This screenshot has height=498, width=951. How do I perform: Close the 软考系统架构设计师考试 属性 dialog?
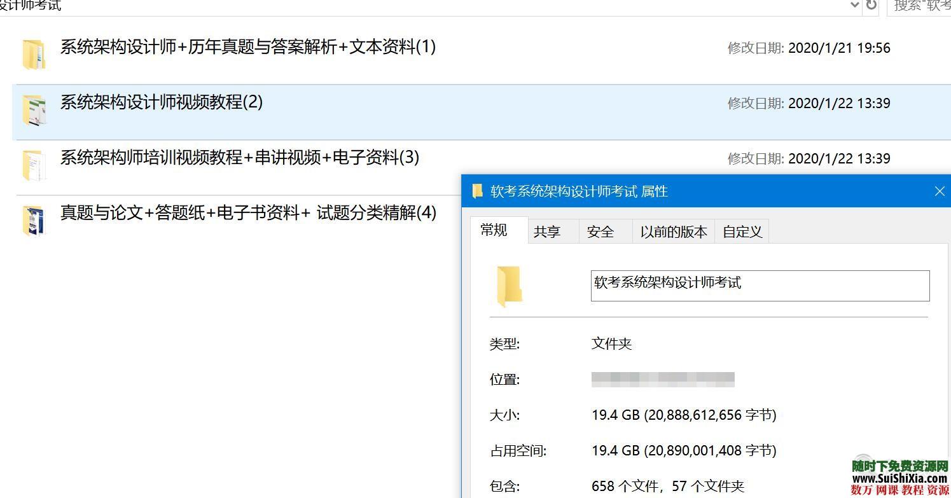click(940, 190)
